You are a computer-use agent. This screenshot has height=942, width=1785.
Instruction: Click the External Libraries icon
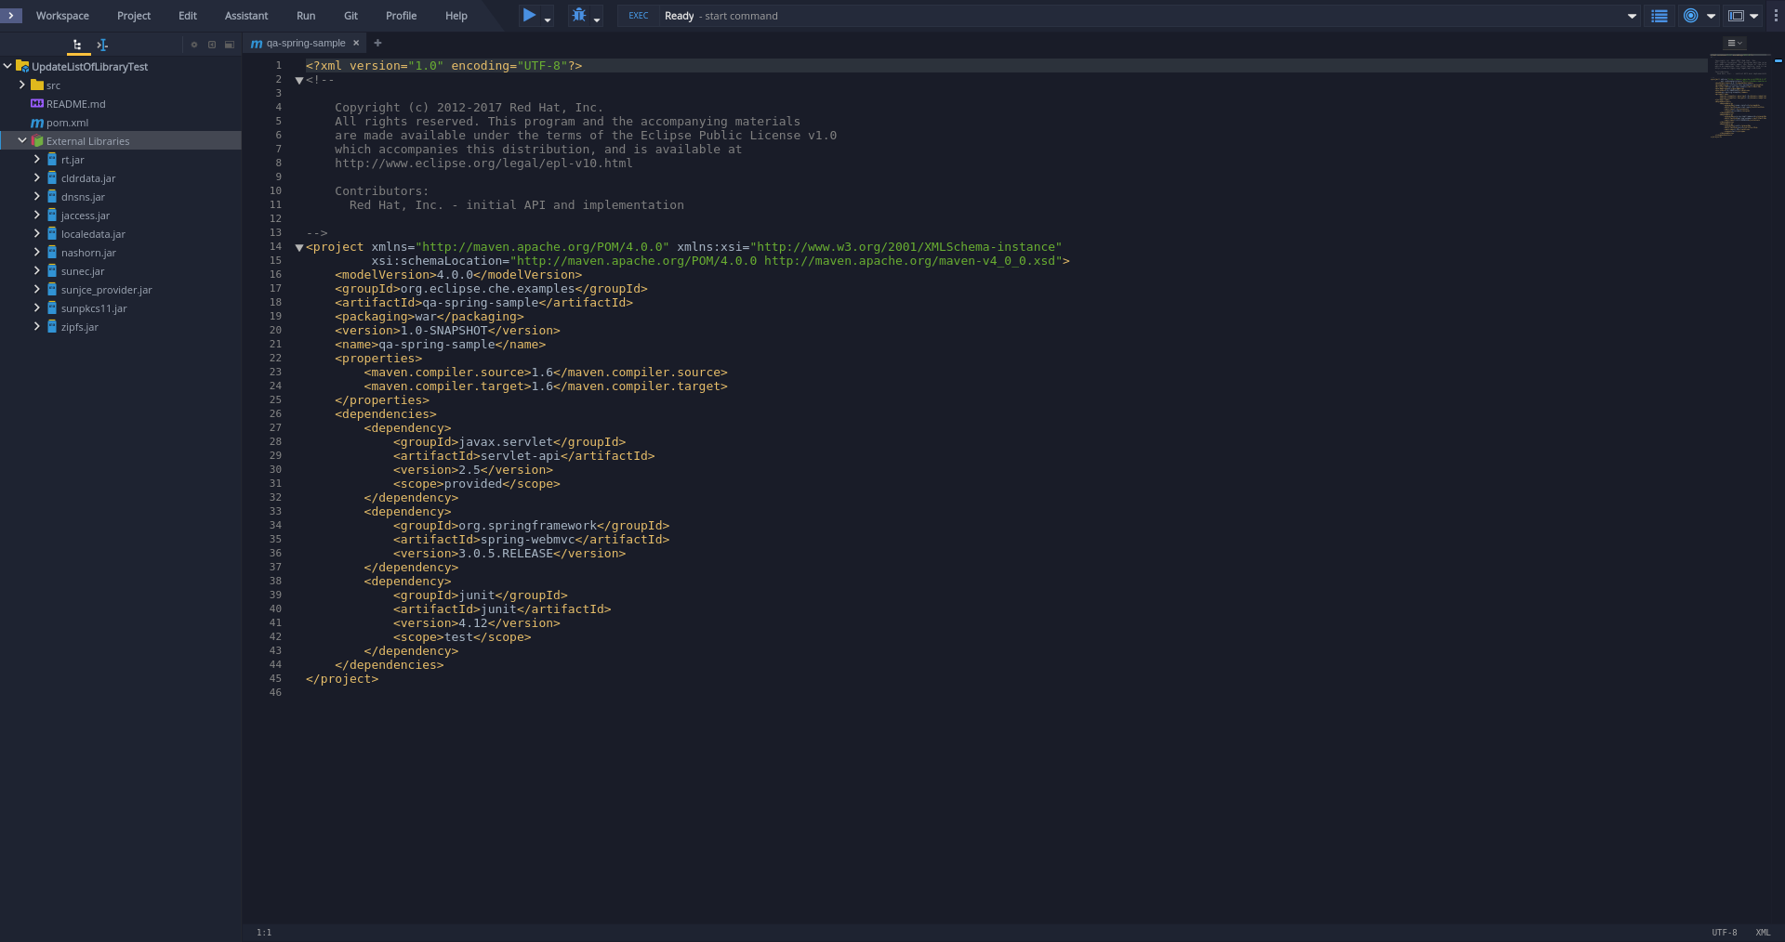(37, 140)
